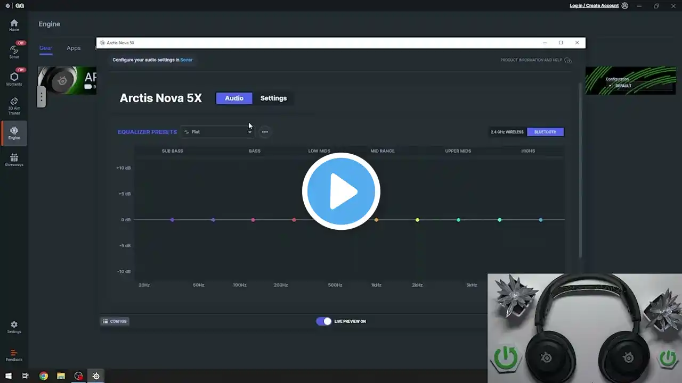The width and height of the screenshot is (682, 383).
Task: Click the UPPER MIDS band label
Action: (x=458, y=151)
